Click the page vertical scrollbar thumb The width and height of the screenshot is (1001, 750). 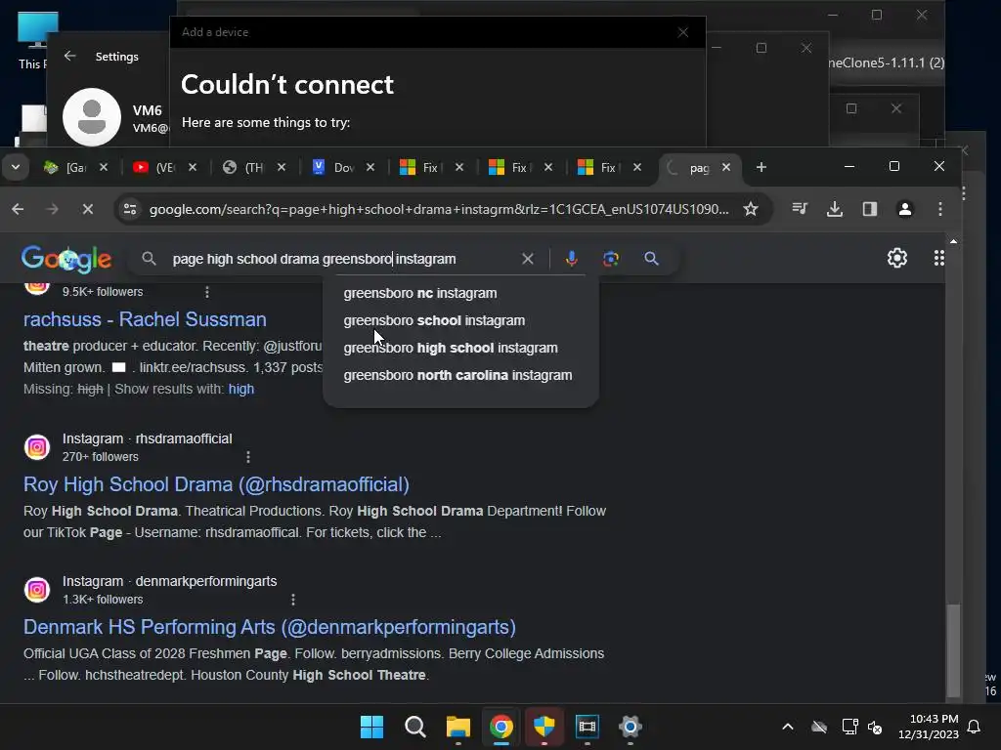953,649
